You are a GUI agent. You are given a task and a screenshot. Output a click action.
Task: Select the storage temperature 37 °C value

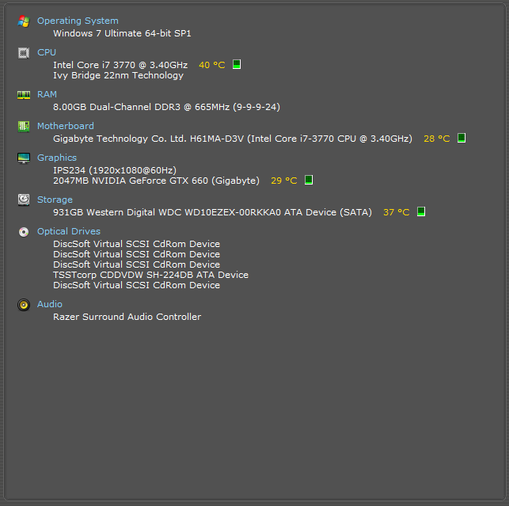(397, 212)
